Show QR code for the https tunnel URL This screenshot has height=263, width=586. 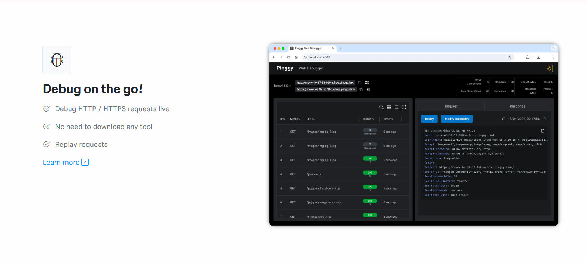coord(368,89)
